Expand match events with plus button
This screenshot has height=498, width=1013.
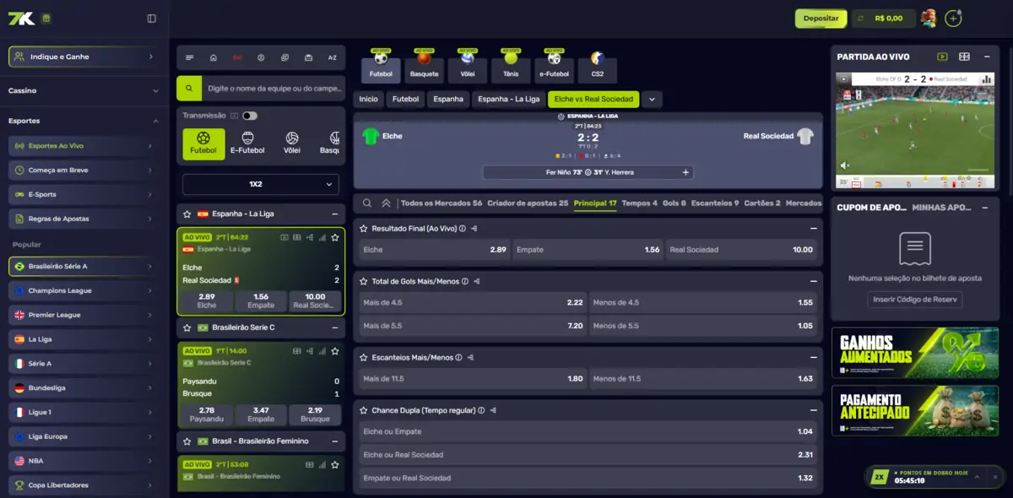(685, 172)
